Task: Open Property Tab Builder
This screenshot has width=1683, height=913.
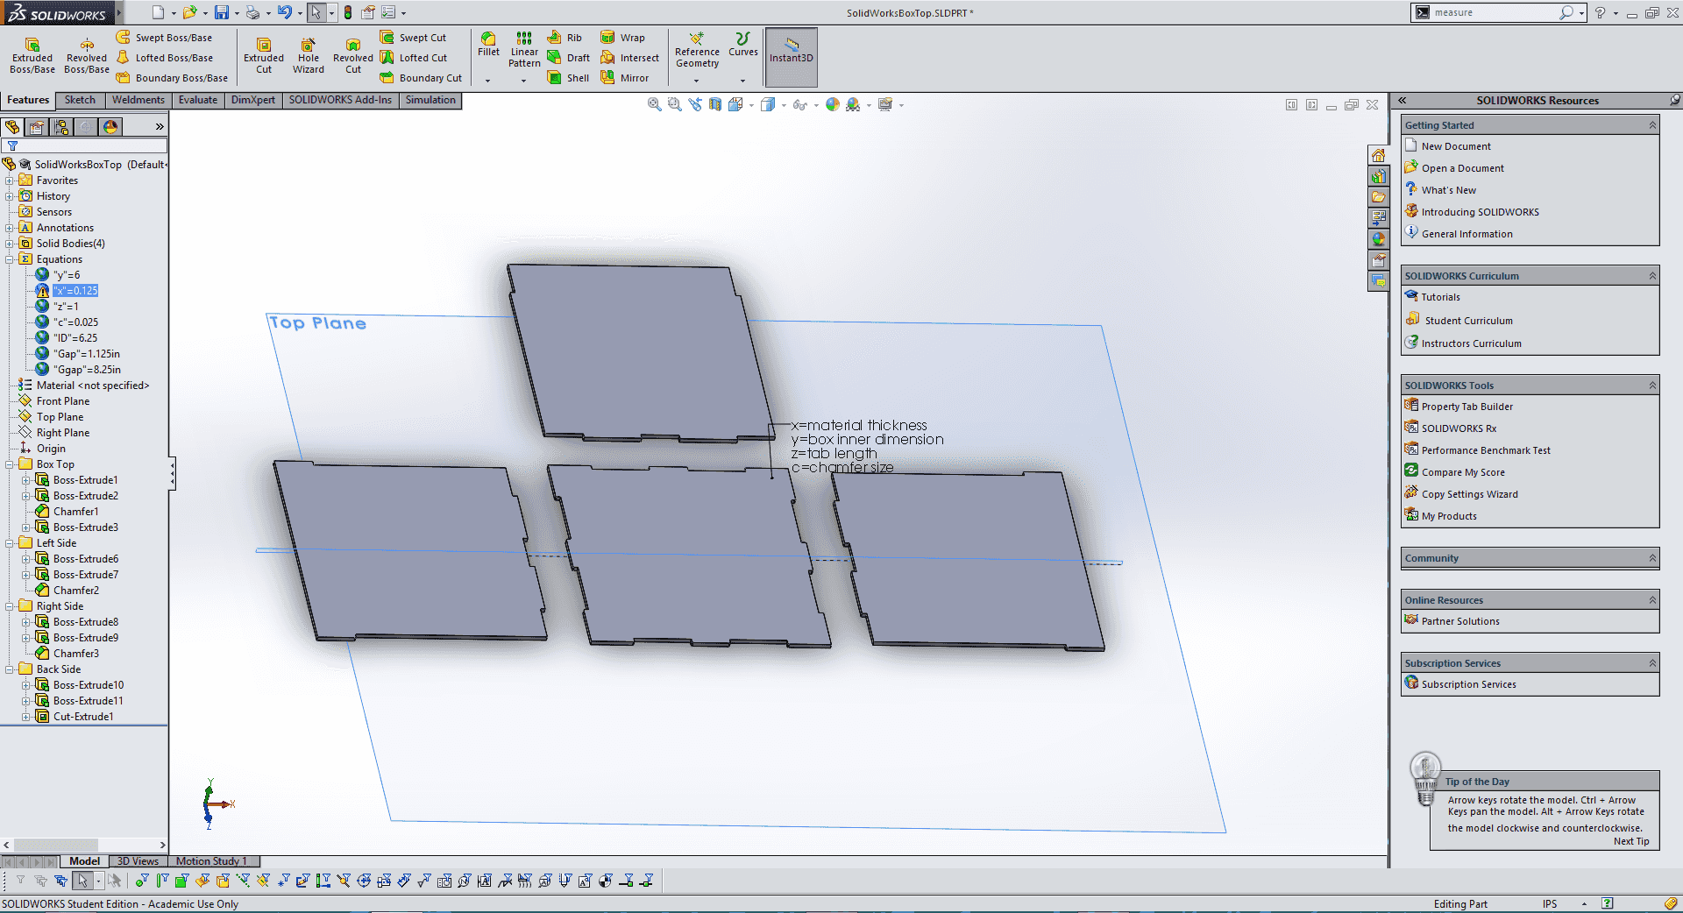Action: tap(1467, 407)
